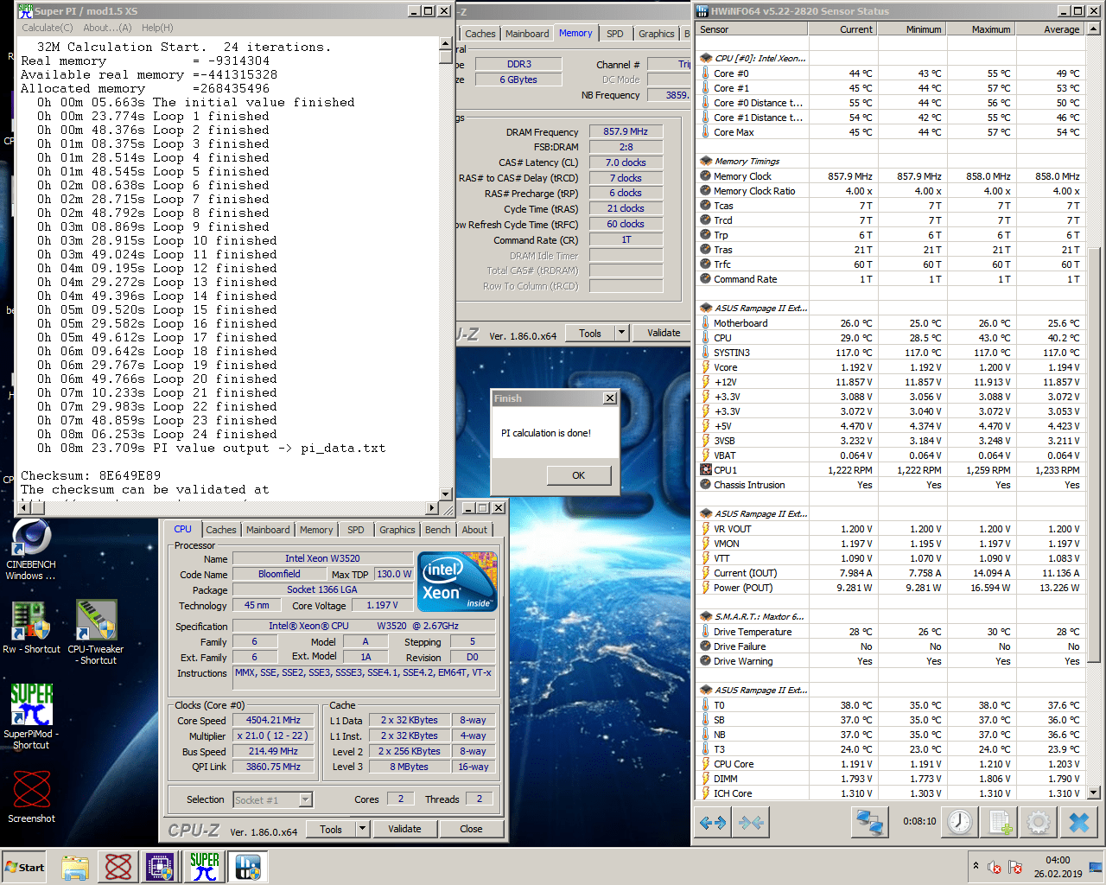The image size is (1106, 885).
Task: Click clock showing 04:00 in tray
Action: pos(1058,860)
